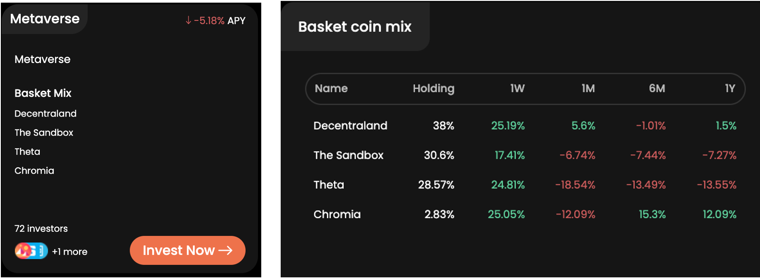This screenshot has height=279, width=760.
Task: Select the Chromia row in the coin table
Action: tap(337, 214)
